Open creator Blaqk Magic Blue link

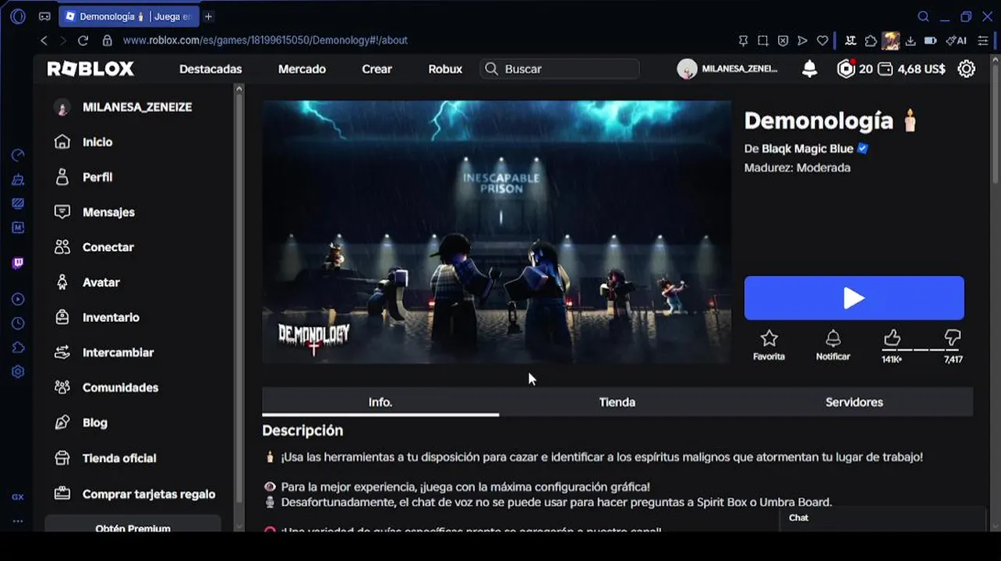[807, 149]
